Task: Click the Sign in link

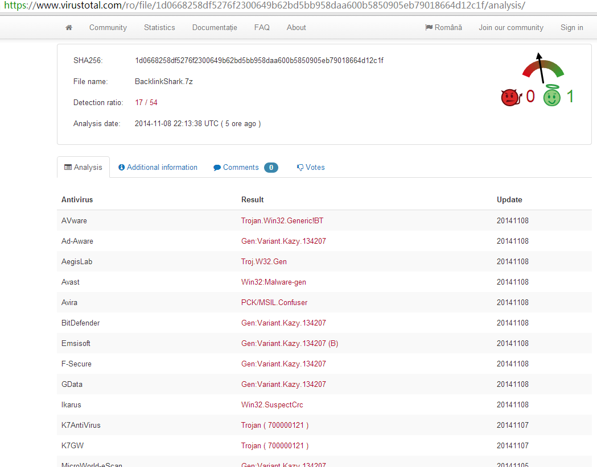Action: [572, 28]
